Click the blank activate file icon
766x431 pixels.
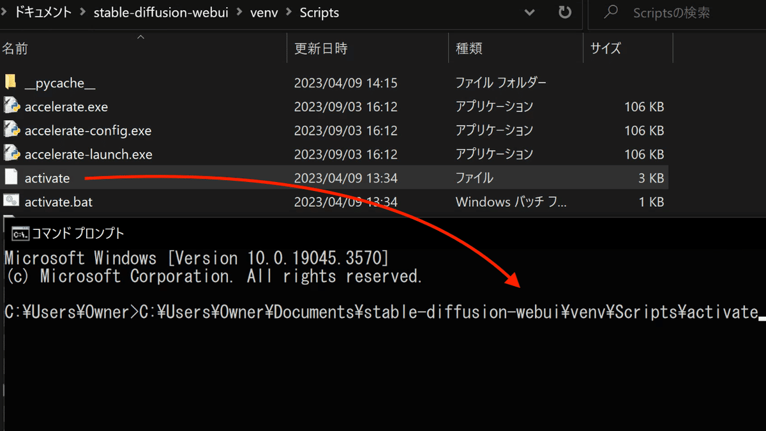(x=10, y=178)
